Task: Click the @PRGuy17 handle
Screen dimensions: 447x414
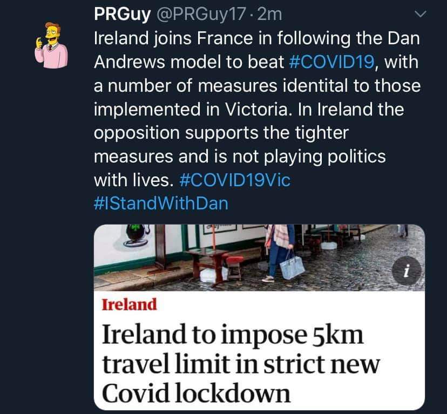Action: 201,14
